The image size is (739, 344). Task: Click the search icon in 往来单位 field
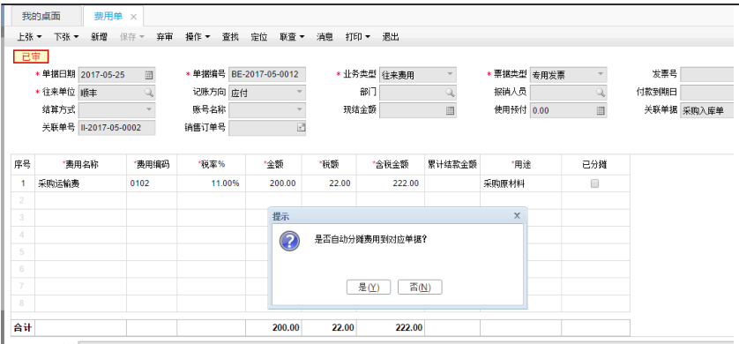[x=149, y=93]
